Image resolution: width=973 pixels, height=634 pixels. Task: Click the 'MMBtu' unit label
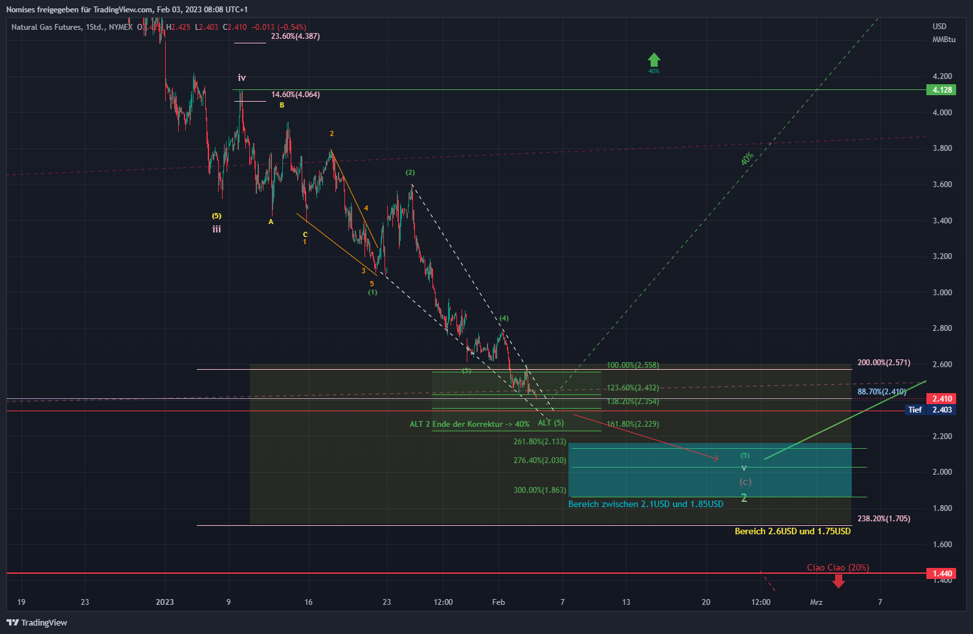(944, 40)
